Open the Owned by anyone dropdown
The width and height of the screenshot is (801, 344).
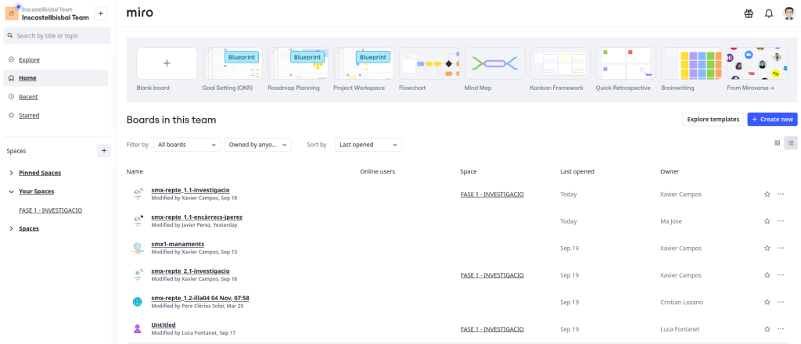pos(257,145)
